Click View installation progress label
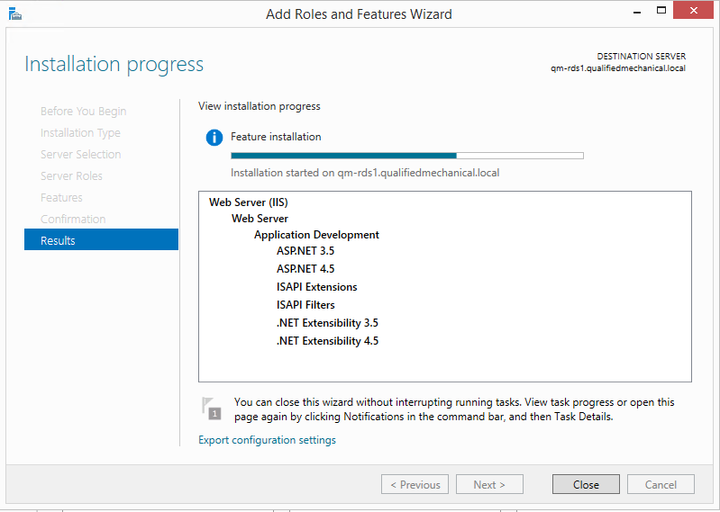The image size is (720, 512). 260,106
